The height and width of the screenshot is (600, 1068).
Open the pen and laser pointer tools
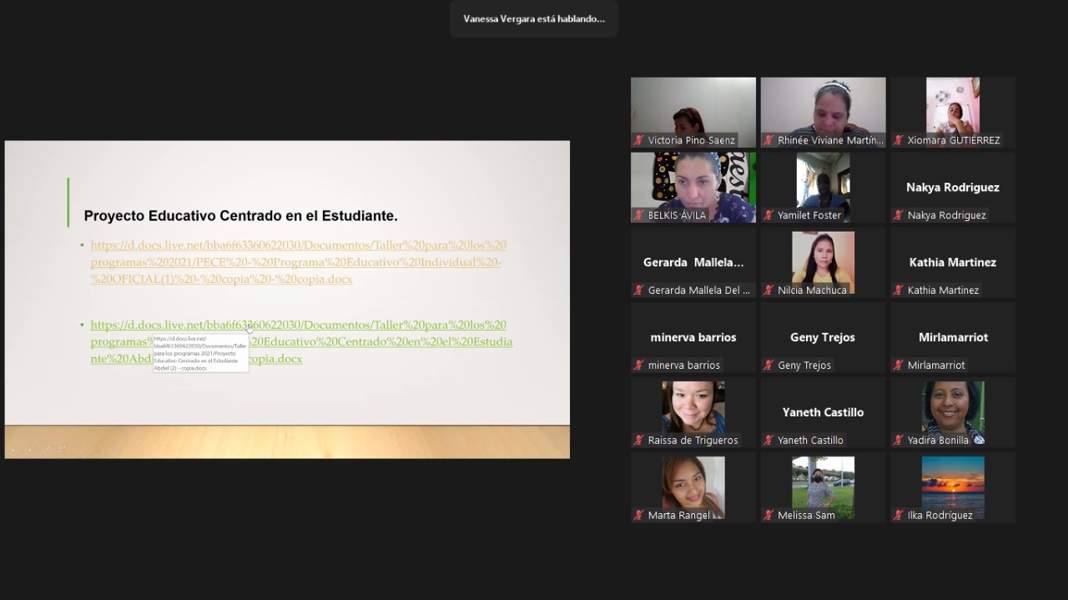point(47,450)
